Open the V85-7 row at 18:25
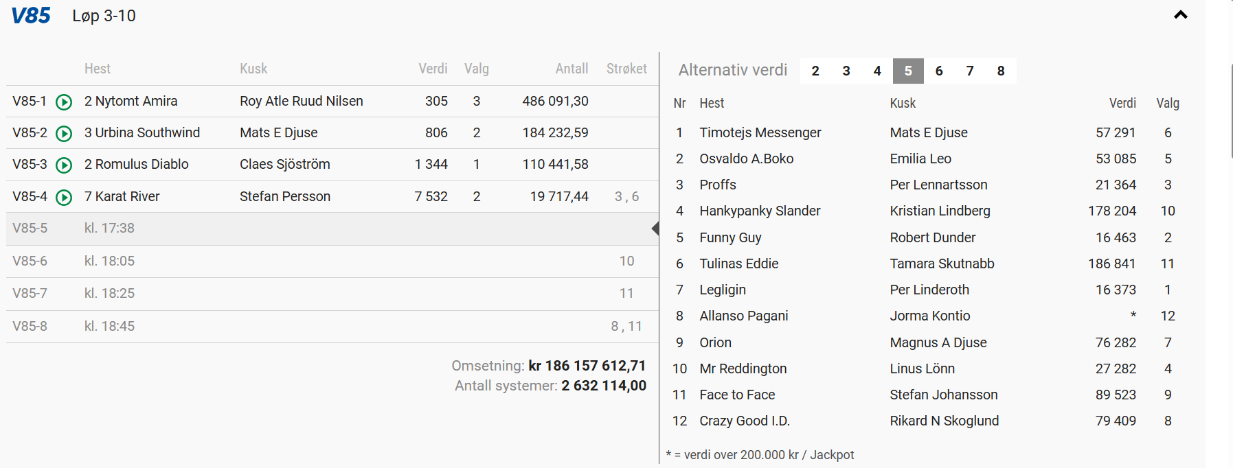The image size is (1233, 468). (330, 294)
